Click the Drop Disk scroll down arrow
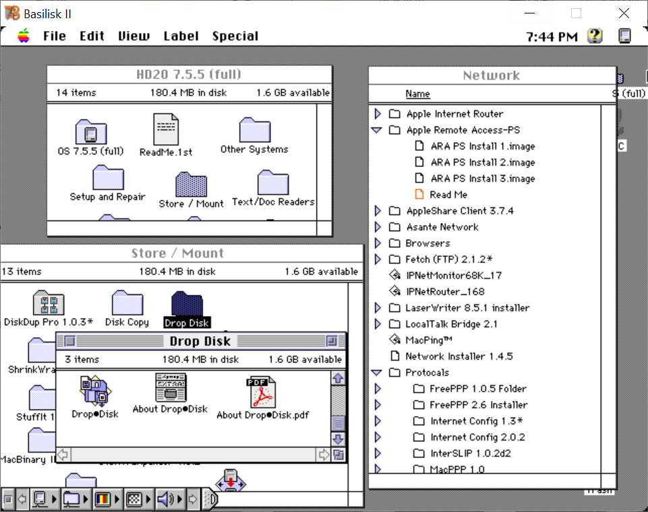This screenshot has width=648, height=512. 338,439
